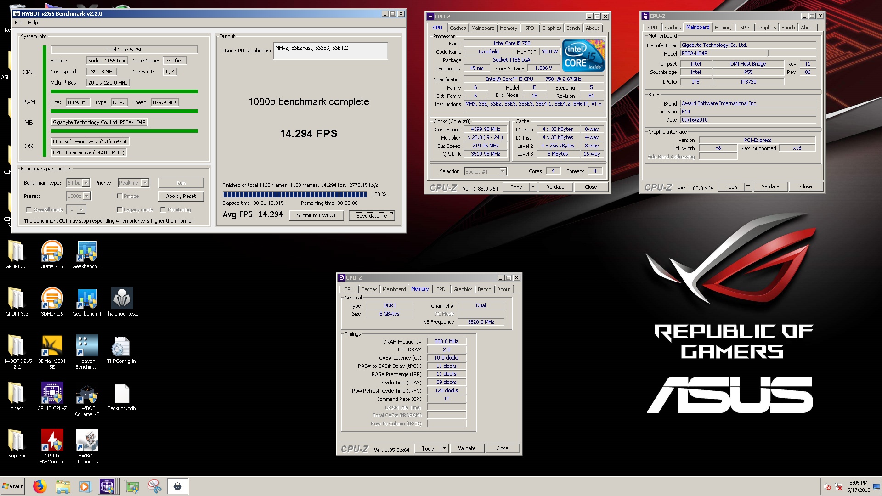Open the superpi folder icon
The width and height of the screenshot is (882, 496).
[17, 444]
